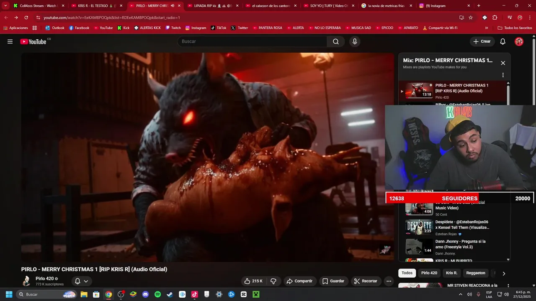Go forward with the browser forward arrow
The height and width of the screenshot is (301, 536).
tap(16, 18)
